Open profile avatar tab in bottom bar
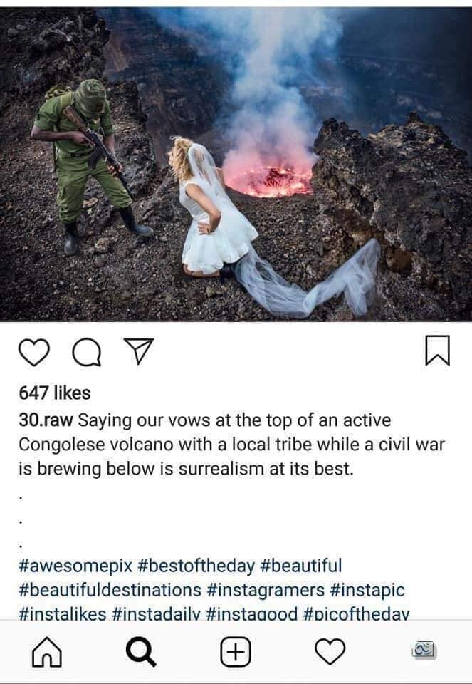This screenshot has height=684, width=472. 424,651
